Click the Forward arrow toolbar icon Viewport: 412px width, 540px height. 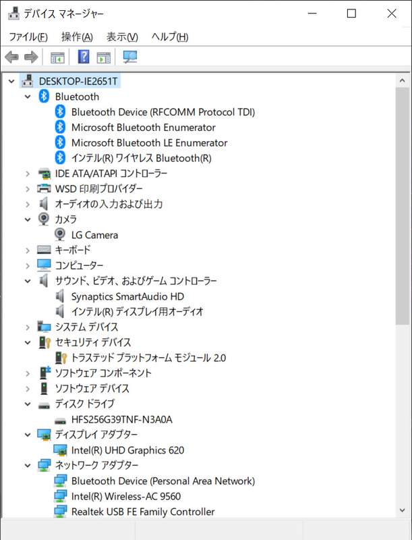click(31, 57)
